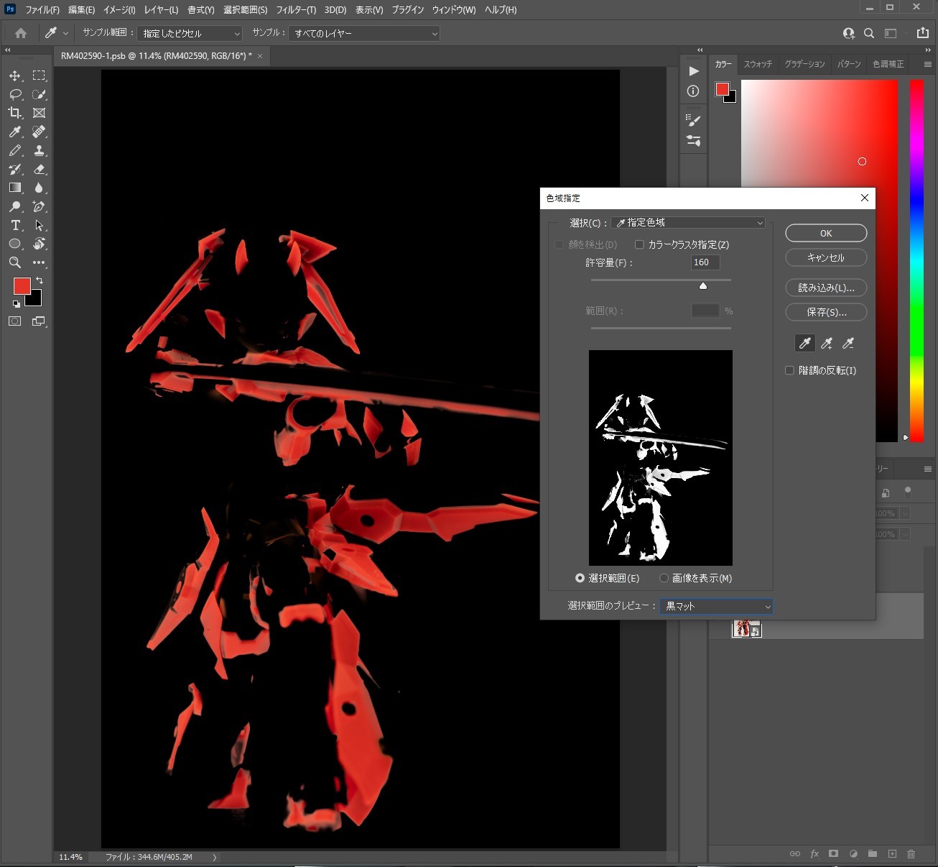This screenshot has height=867, width=938.
Task: Check 階調の反転(I) checkbox
Action: click(789, 370)
